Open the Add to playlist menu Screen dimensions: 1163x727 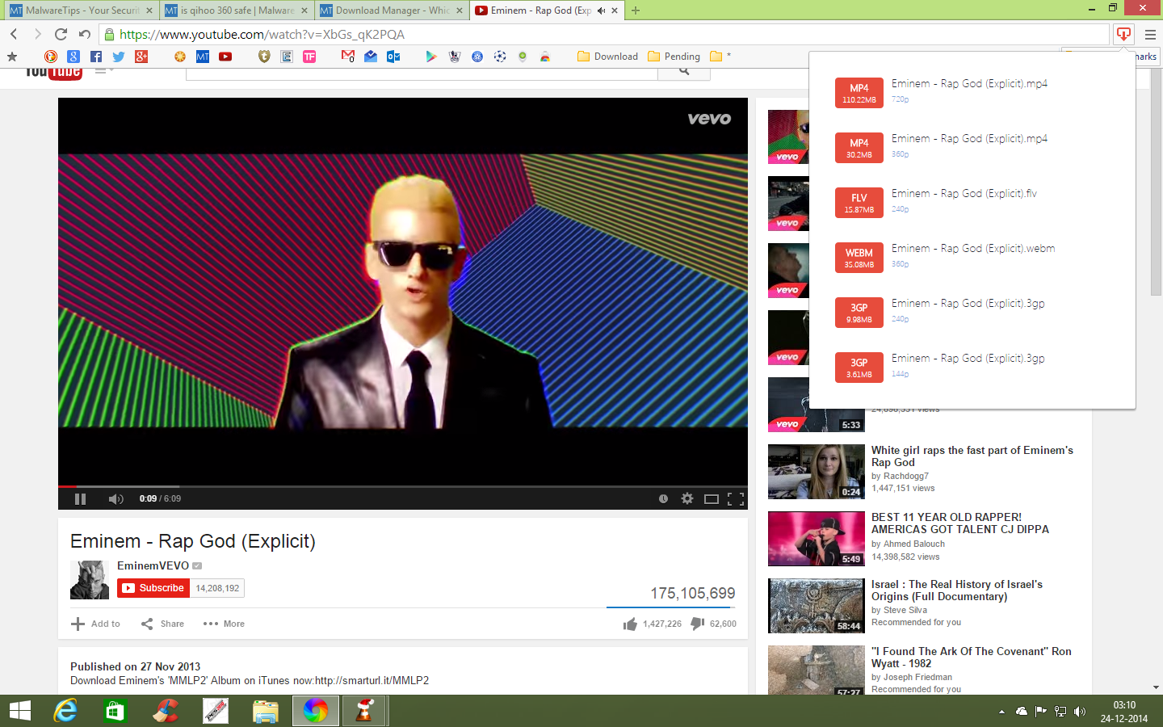(x=95, y=624)
